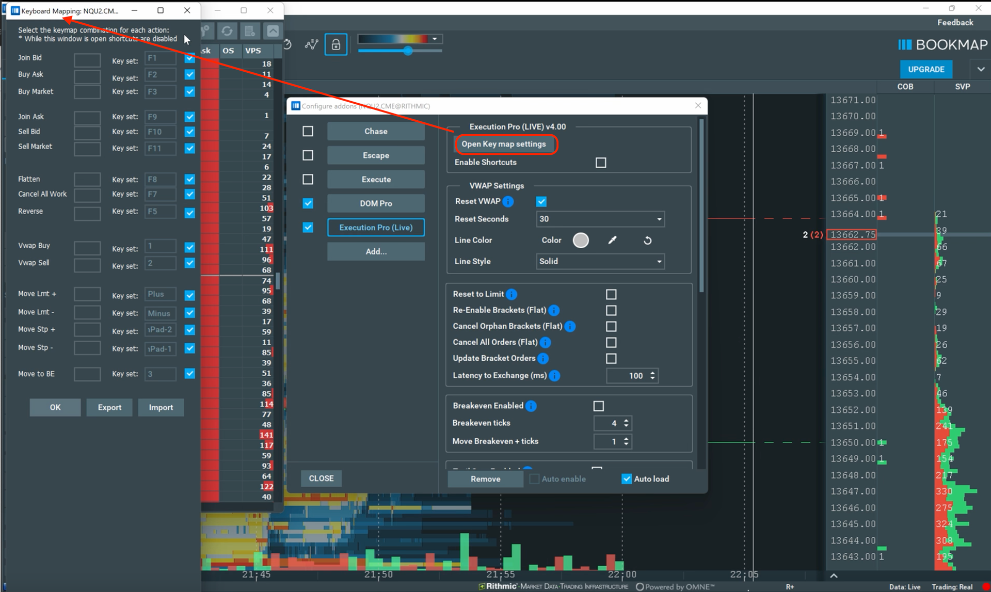Viewport: 991px width, 592px height.
Task: Select the COB column tab
Action: pos(905,87)
